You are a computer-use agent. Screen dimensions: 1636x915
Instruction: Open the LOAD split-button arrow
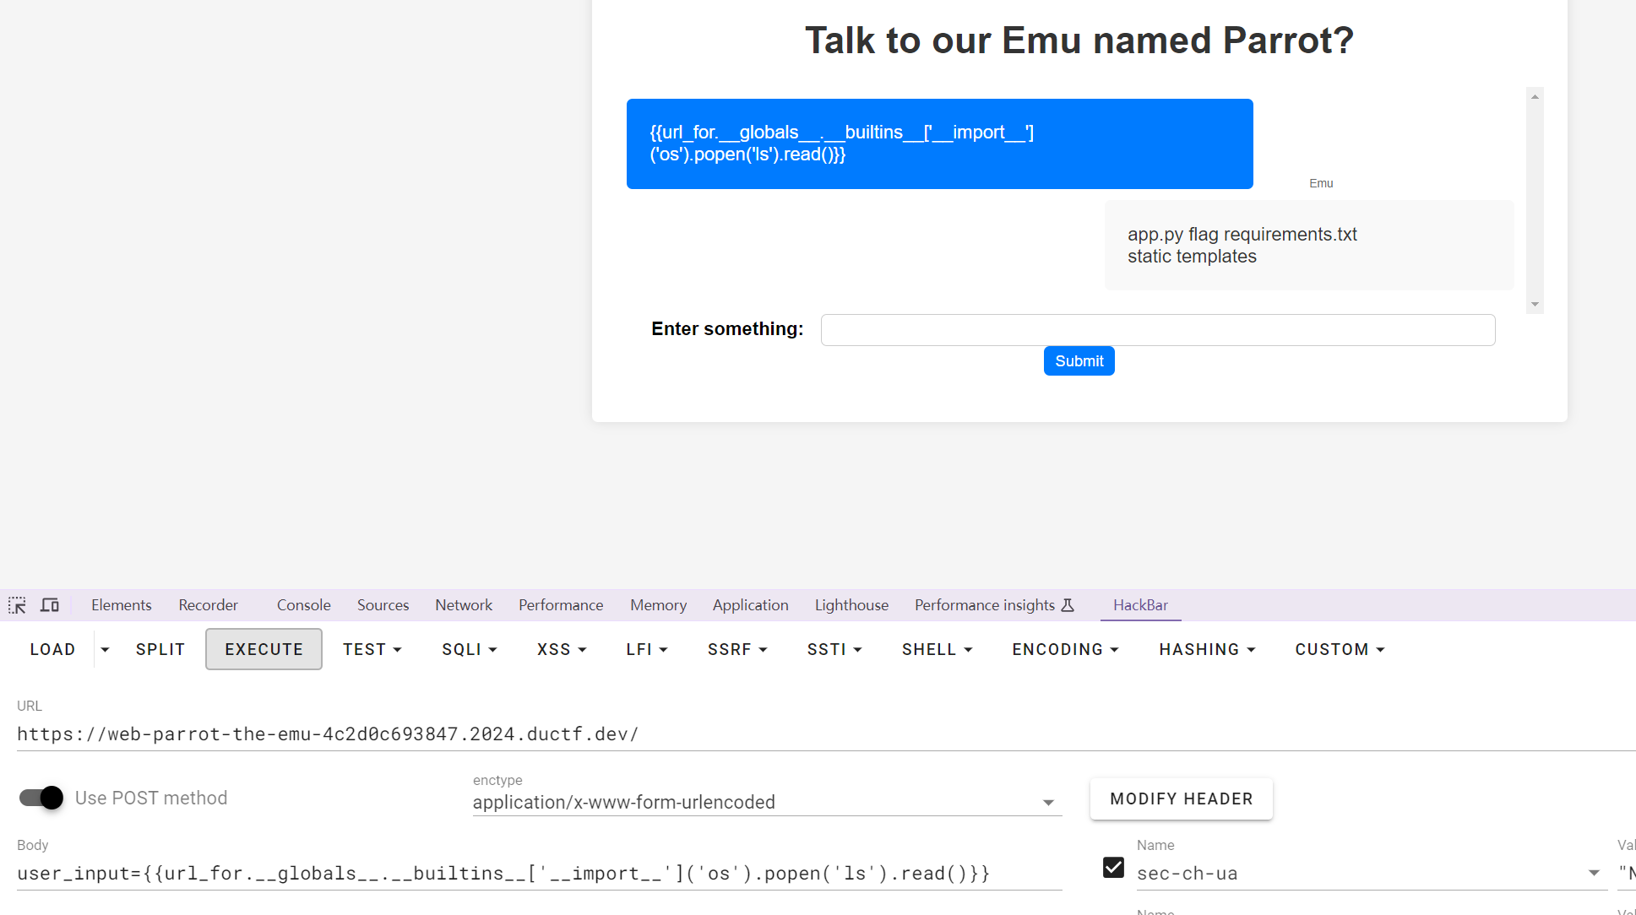point(105,649)
